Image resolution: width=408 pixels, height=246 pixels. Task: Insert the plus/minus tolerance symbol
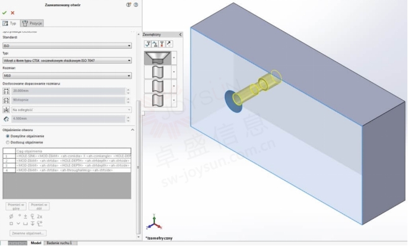(x=25, y=216)
